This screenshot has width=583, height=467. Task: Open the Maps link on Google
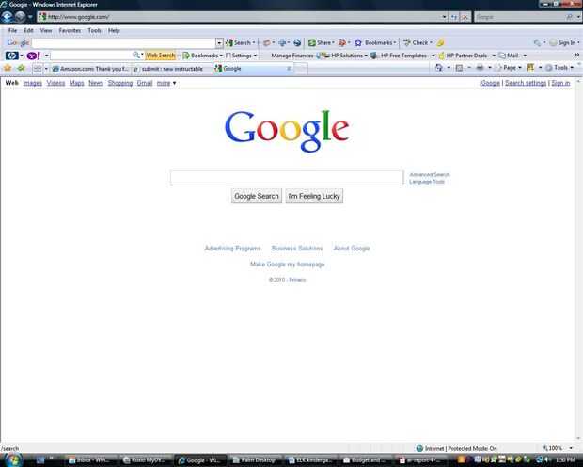[76, 83]
